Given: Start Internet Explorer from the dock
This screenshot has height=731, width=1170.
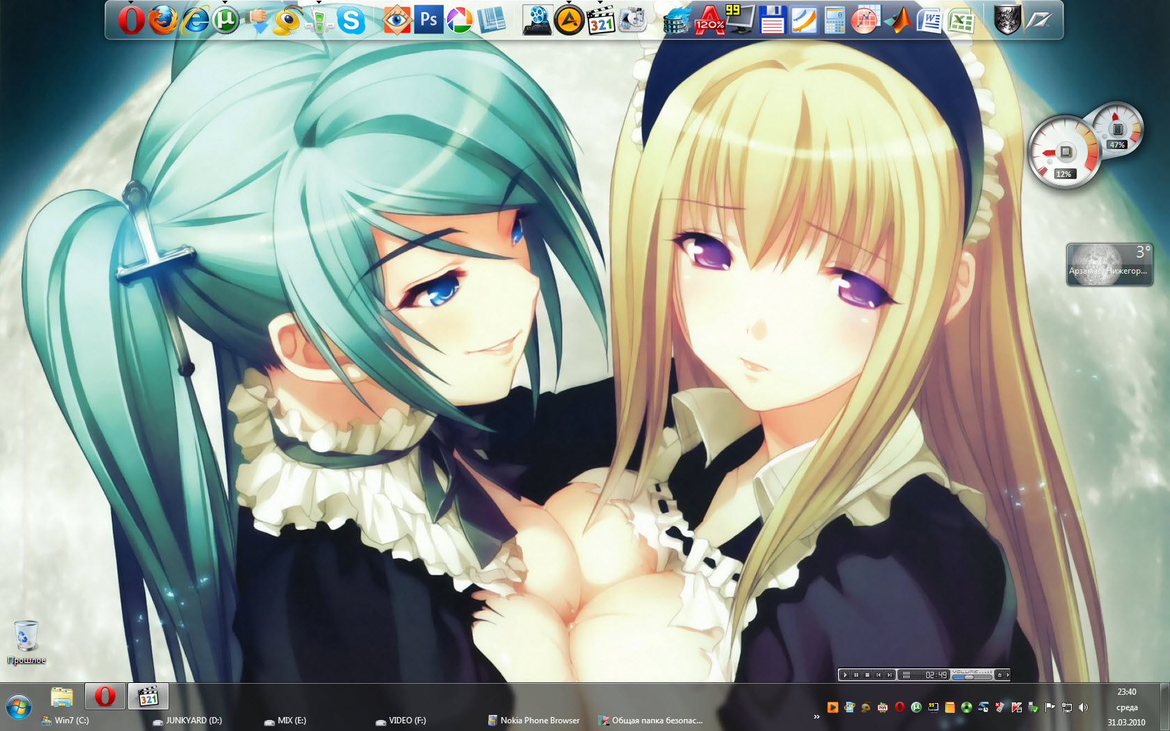Looking at the screenshot, I should coord(195,19).
